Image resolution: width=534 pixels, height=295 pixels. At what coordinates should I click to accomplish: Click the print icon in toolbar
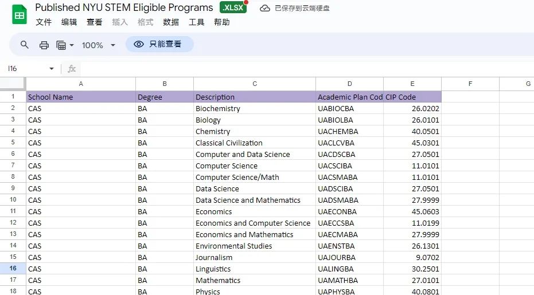pos(44,45)
